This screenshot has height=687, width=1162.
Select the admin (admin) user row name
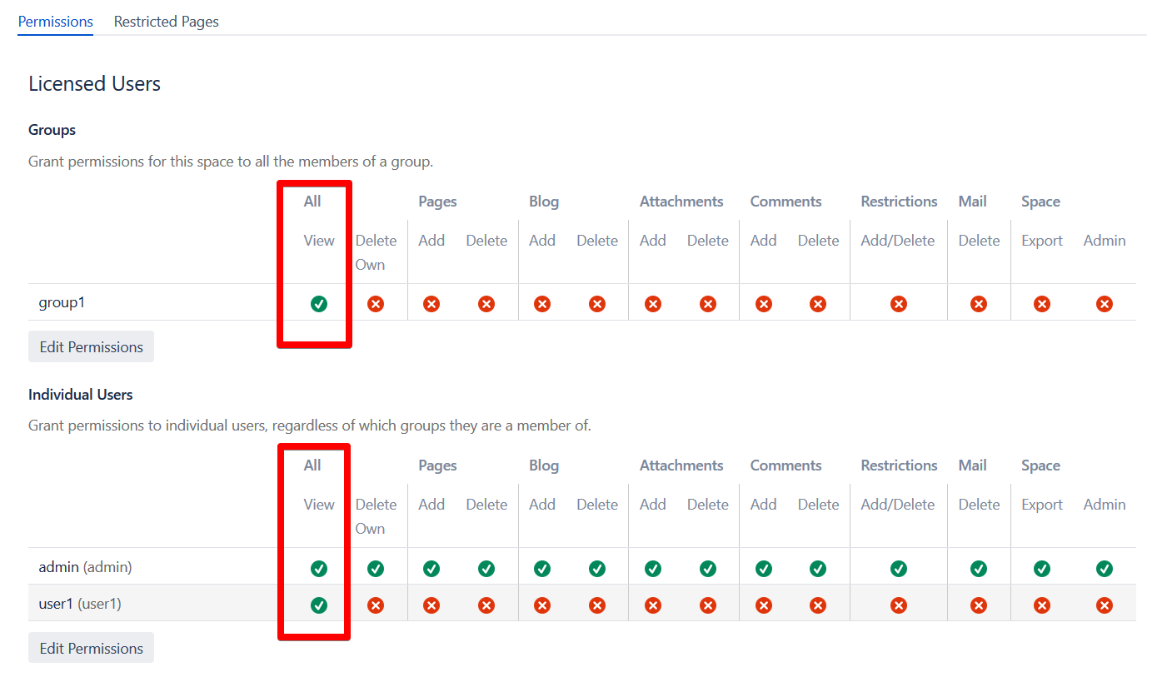point(85,567)
